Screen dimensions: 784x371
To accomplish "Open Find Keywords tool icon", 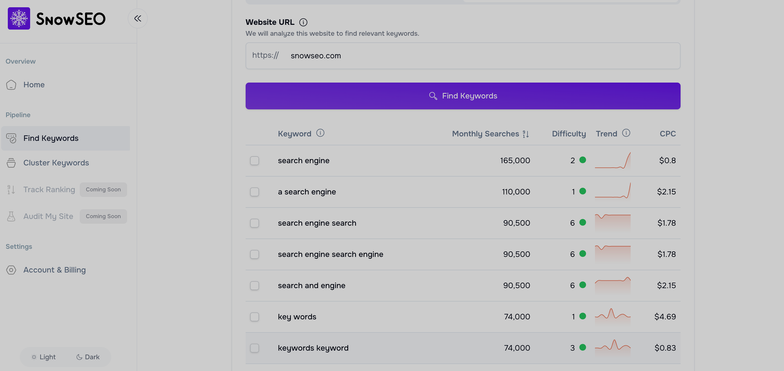I will (11, 138).
